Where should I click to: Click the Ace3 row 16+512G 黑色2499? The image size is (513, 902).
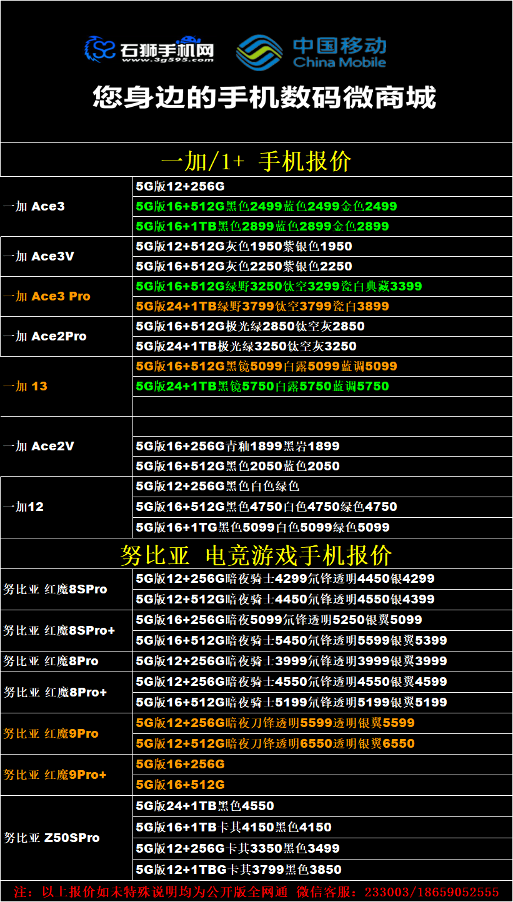click(322, 206)
